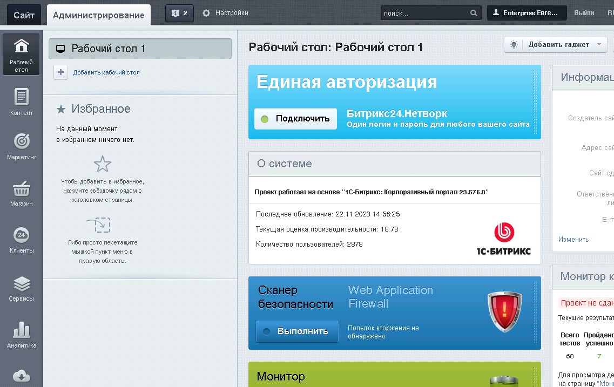Click the Подключить button

(x=295, y=119)
